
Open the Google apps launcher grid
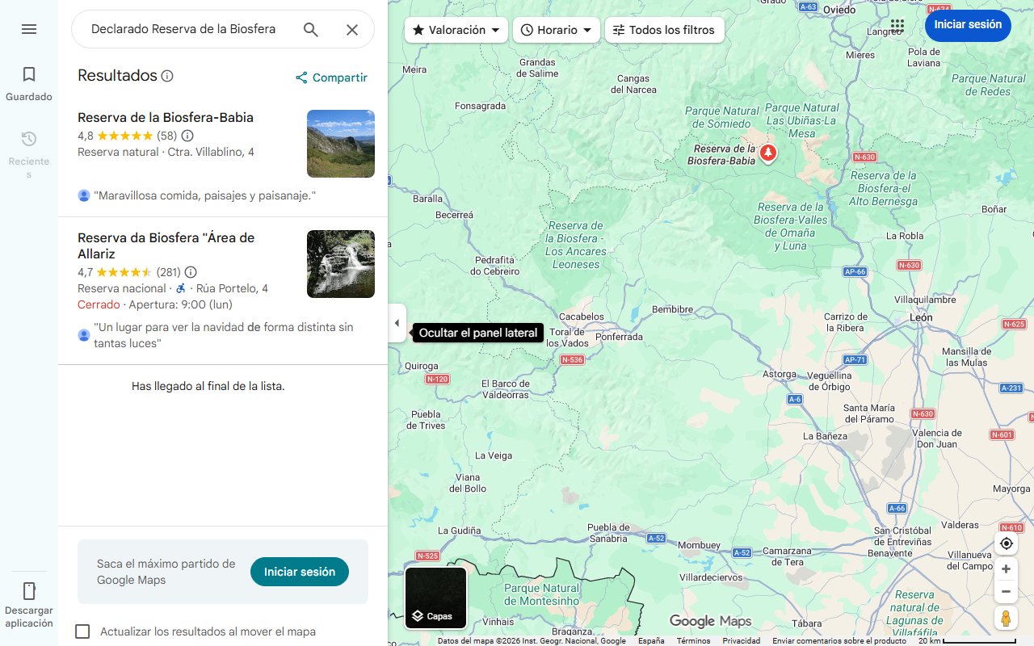(x=897, y=25)
